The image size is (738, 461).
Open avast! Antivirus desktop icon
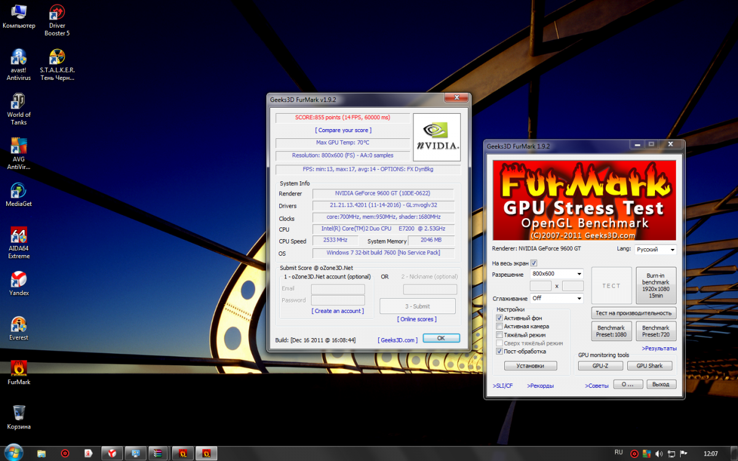(18, 58)
